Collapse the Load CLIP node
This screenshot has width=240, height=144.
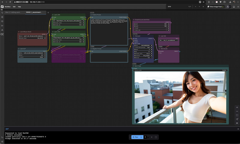click(x=19, y=49)
